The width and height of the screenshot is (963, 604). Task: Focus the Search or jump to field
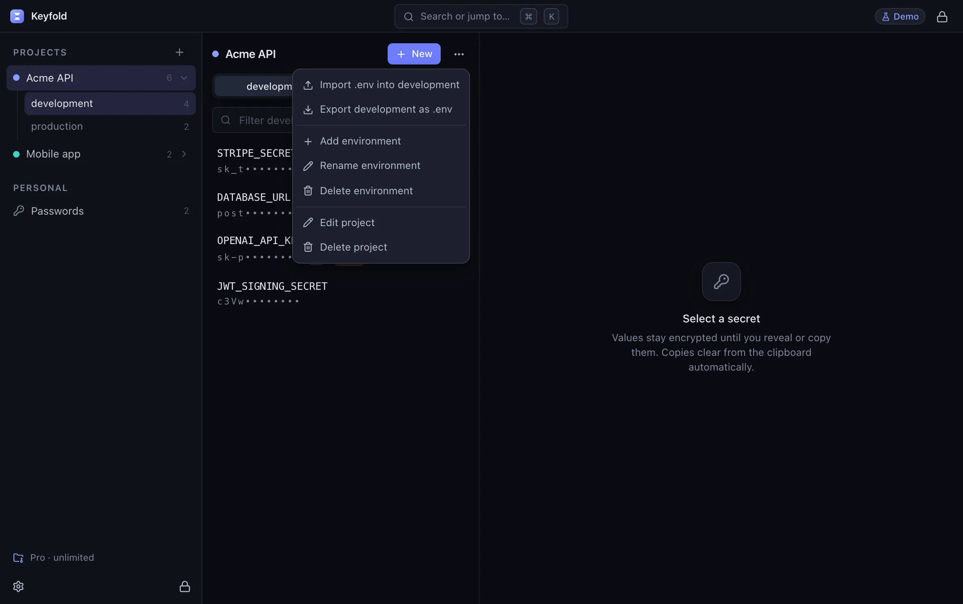click(481, 16)
